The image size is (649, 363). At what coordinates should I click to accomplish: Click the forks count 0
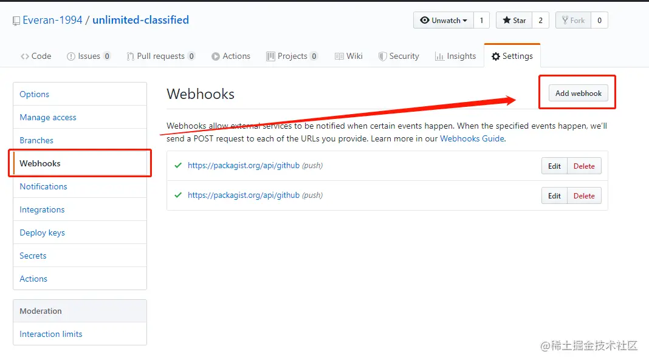pyautogui.click(x=599, y=20)
